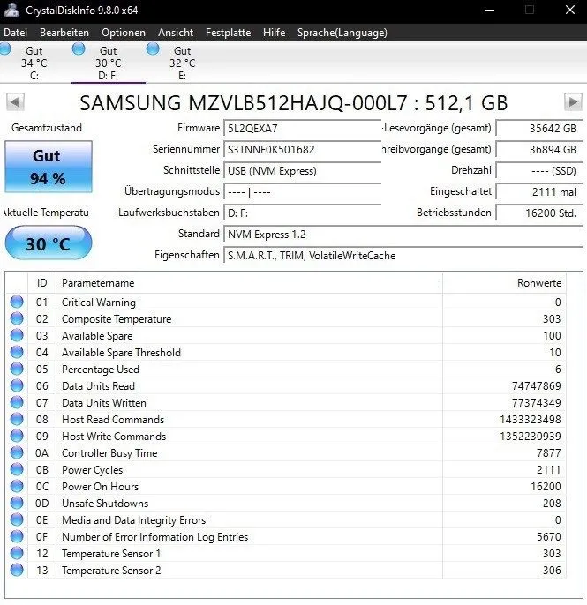Click status icon of Available Spare row
The image size is (587, 605).
point(17,335)
